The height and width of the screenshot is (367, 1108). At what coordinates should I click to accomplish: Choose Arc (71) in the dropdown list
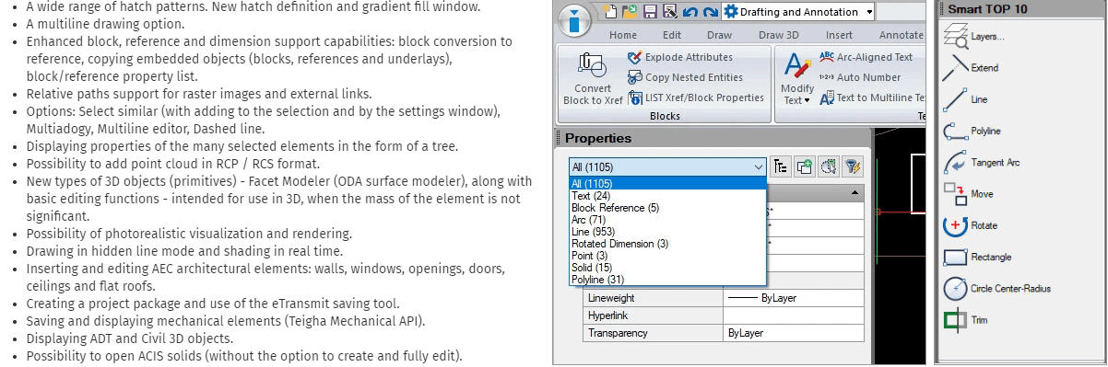click(x=667, y=220)
